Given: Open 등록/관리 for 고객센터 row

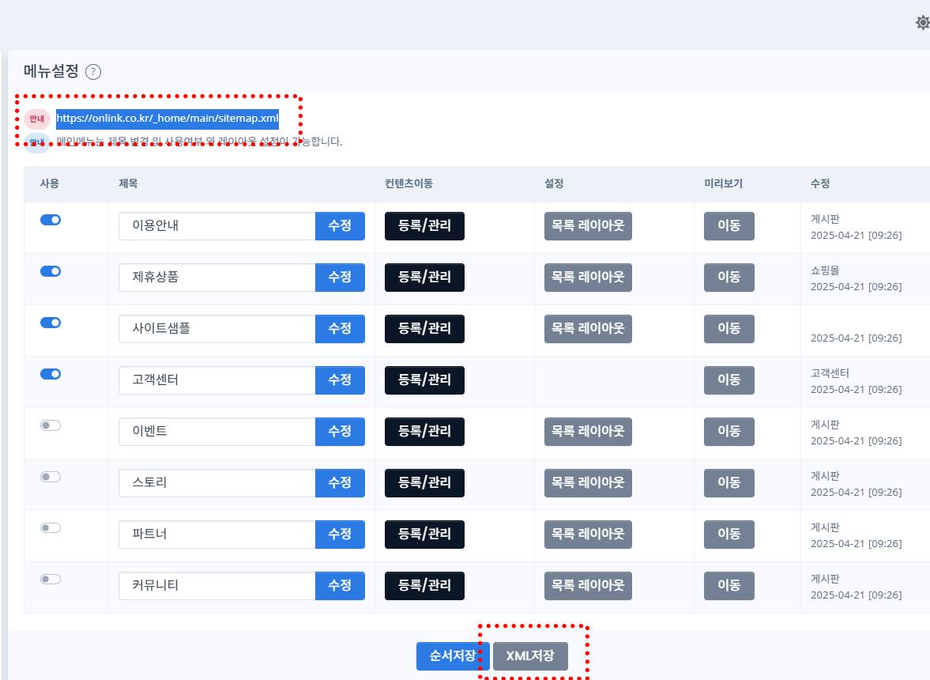Looking at the screenshot, I should (424, 380).
